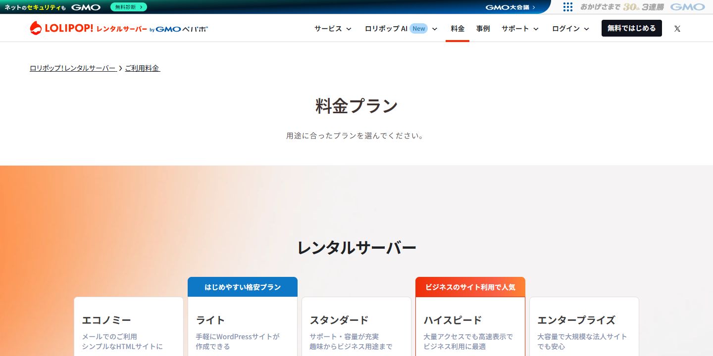Viewport: 713px width, 356px height.
Task: Click the ご利用料金 breadcrumb link
Action: (142, 68)
